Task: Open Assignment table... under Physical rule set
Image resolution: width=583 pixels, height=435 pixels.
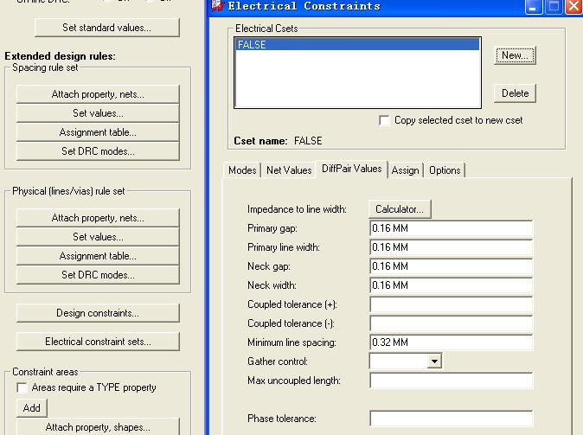Action: pos(98,256)
